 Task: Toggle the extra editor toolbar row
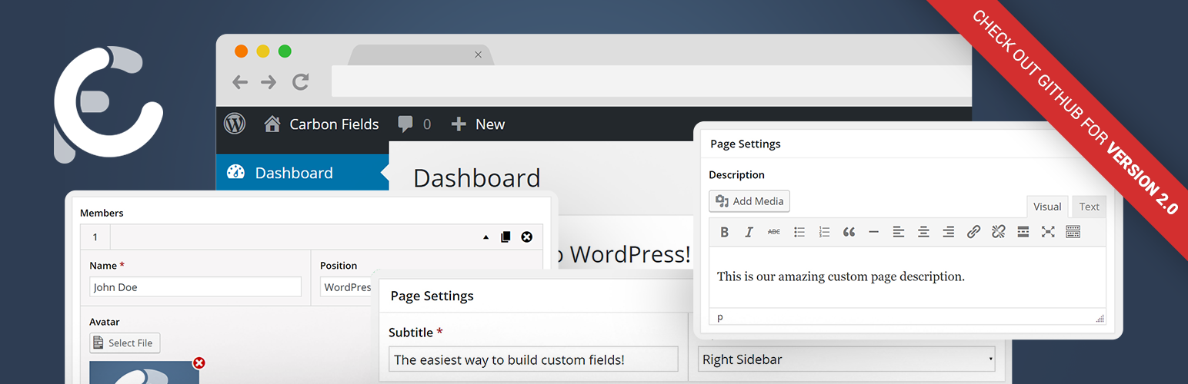pyautogui.click(x=1073, y=232)
